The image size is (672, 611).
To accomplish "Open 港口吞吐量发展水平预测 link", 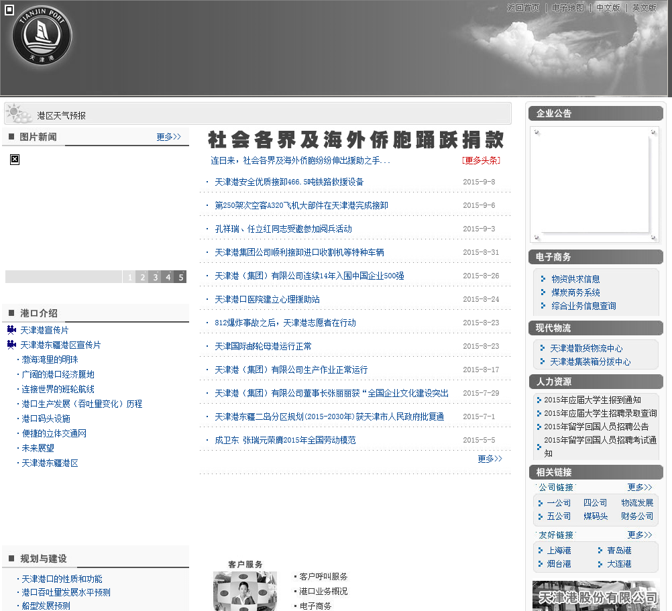I will click(66, 592).
